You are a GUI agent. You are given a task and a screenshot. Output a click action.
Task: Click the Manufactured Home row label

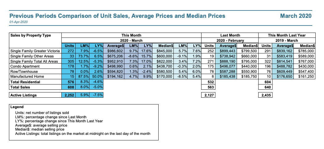tap(27, 76)
